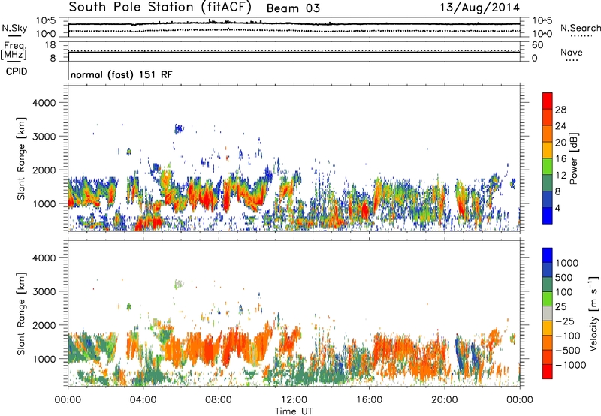Click the bright blue top velocity colorbar segment
Image resolution: width=601 pixels, height=416 pixels.
click(x=548, y=255)
